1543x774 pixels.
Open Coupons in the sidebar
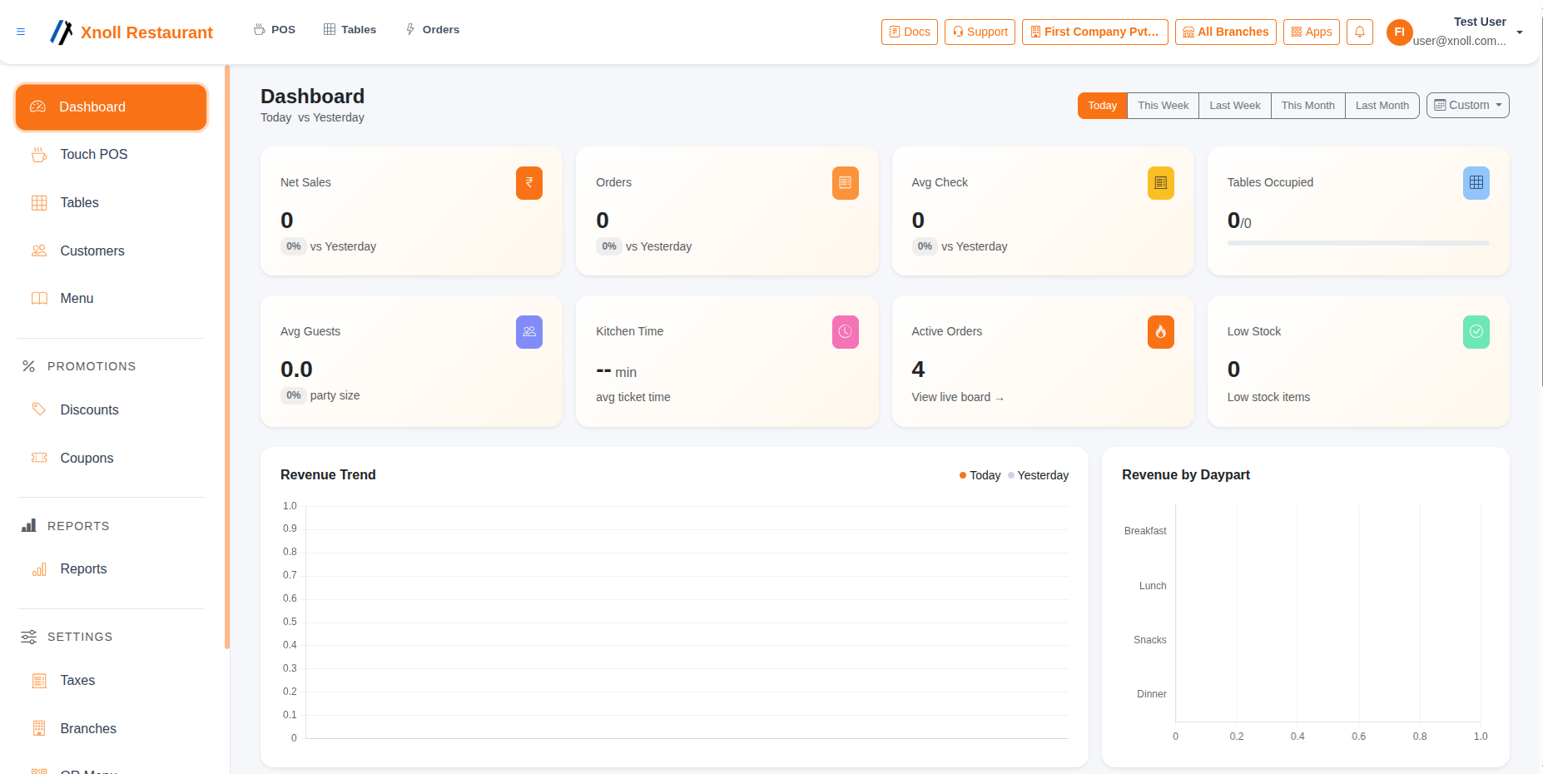tap(111, 459)
